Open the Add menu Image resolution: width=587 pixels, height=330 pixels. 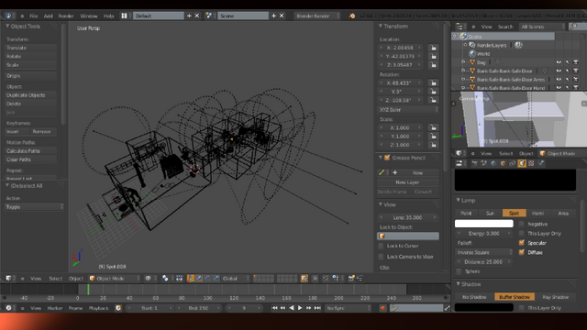[x=49, y=16]
